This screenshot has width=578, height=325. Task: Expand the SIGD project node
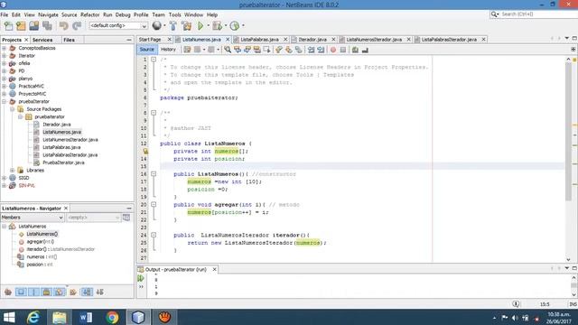pos(4,178)
